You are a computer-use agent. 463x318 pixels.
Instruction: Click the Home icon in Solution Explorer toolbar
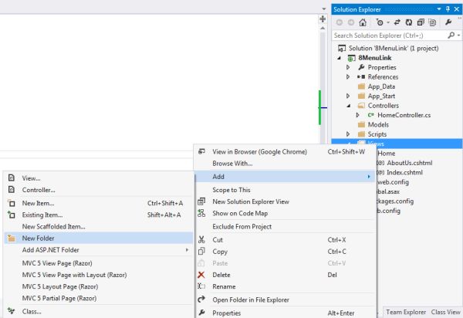coord(363,22)
